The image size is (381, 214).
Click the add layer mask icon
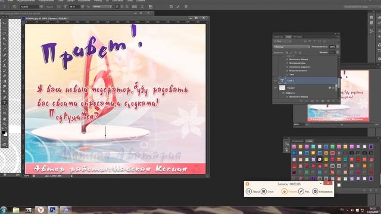click(x=312, y=101)
